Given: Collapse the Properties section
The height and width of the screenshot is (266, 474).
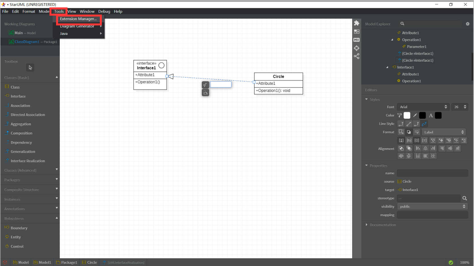Looking at the screenshot, I should 366,166.
